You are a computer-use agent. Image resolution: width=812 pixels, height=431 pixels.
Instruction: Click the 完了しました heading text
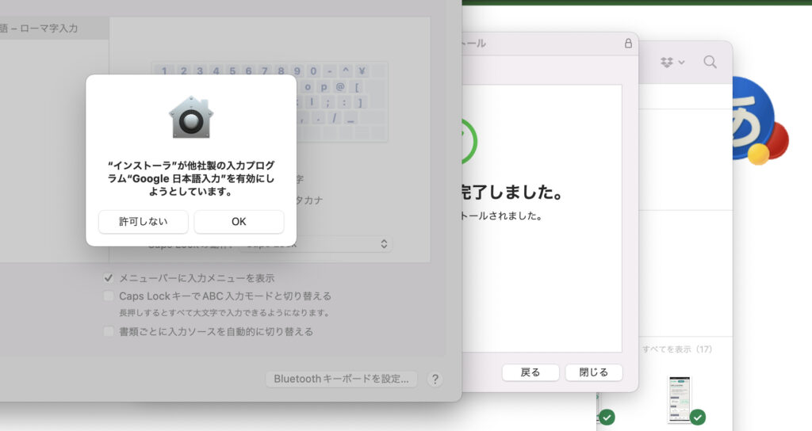511,192
